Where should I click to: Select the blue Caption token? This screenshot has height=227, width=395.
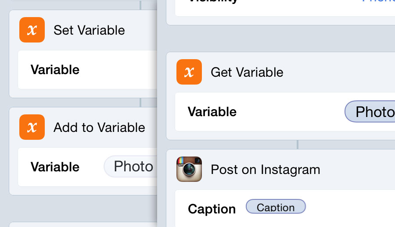click(x=276, y=206)
